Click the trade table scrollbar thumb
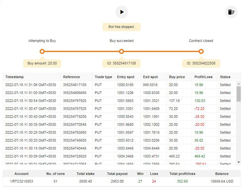243x187 pixels. point(239,94)
